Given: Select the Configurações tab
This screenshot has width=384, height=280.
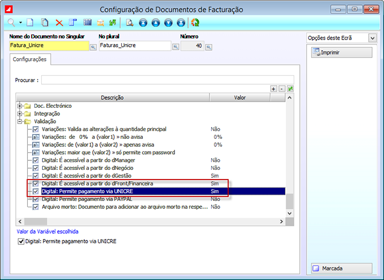Looking at the screenshot, I should pyautogui.click(x=30, y=59).
